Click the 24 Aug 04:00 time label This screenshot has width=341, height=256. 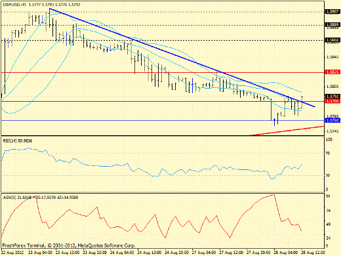122,253
